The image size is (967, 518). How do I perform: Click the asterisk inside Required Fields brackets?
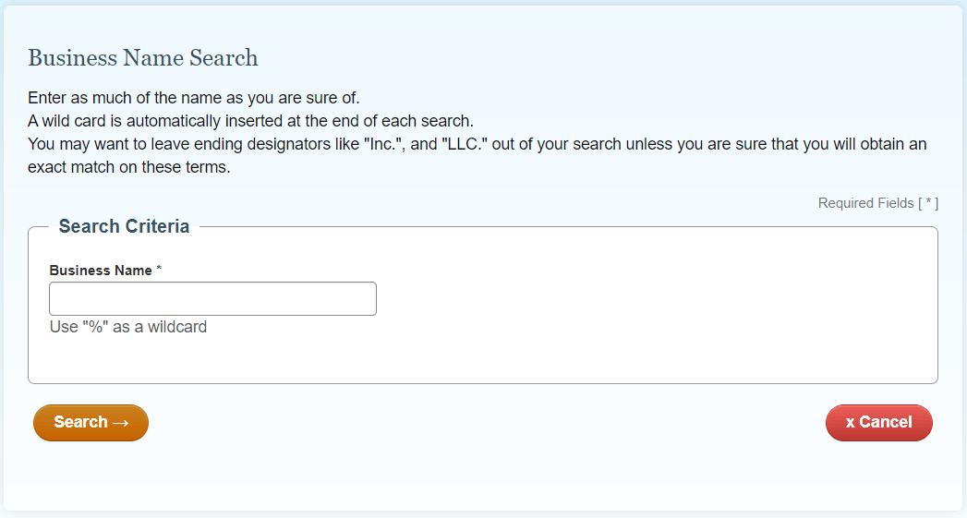[x=929, y=203]
